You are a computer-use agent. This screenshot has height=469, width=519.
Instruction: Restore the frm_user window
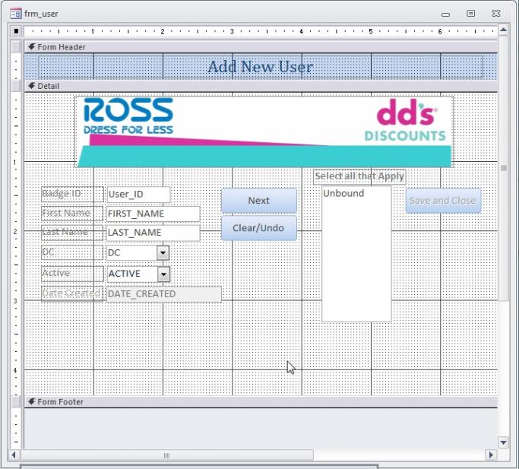point(470,14)
